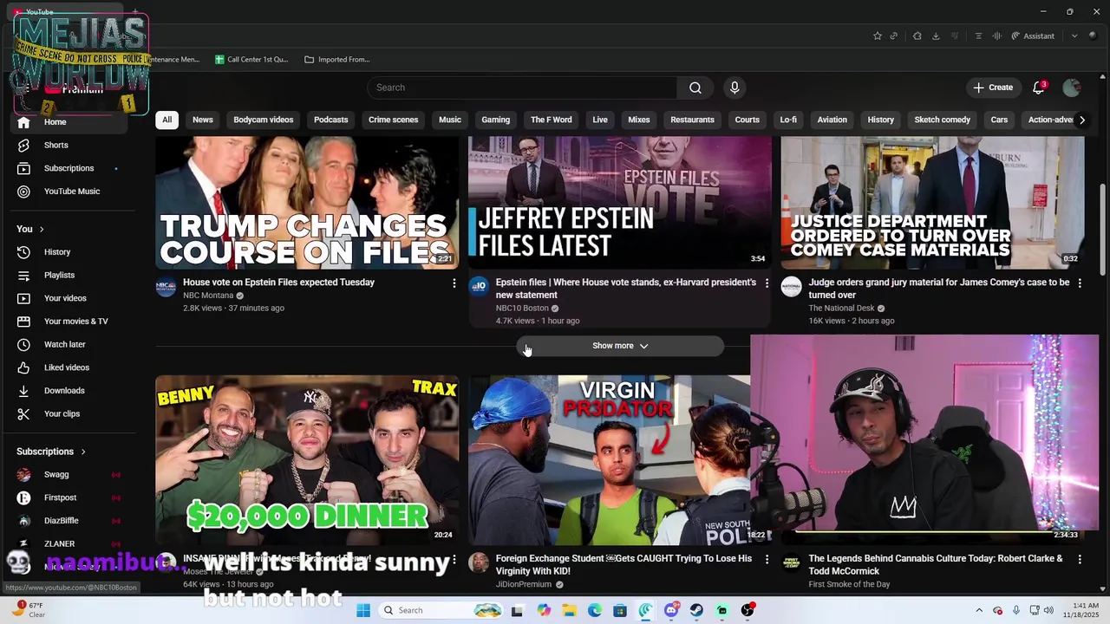Open Imported From bookmarks folder

click(x=337, y=60)
